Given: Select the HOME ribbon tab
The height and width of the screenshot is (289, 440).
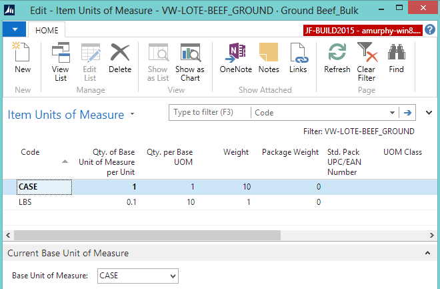Looking at the screenshot, I should coord(47,30).
